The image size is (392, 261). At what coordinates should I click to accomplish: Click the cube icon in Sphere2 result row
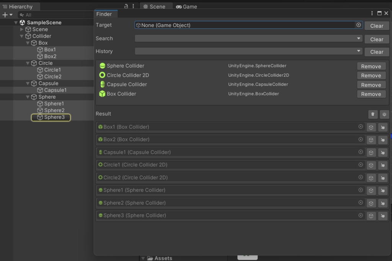[371, 203]
